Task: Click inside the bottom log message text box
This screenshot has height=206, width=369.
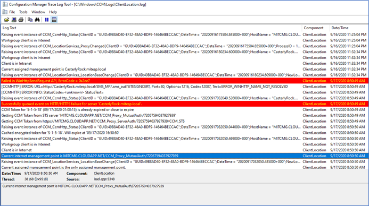Action: point(184,194)
